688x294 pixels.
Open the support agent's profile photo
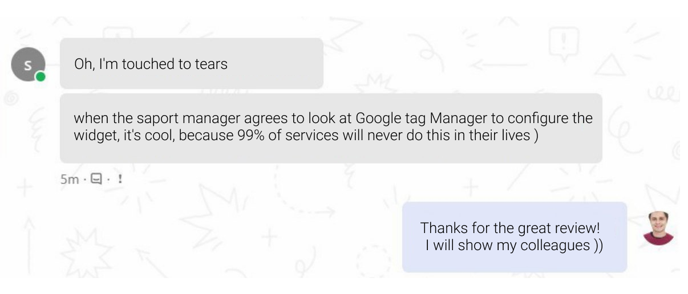pos(658,229)
